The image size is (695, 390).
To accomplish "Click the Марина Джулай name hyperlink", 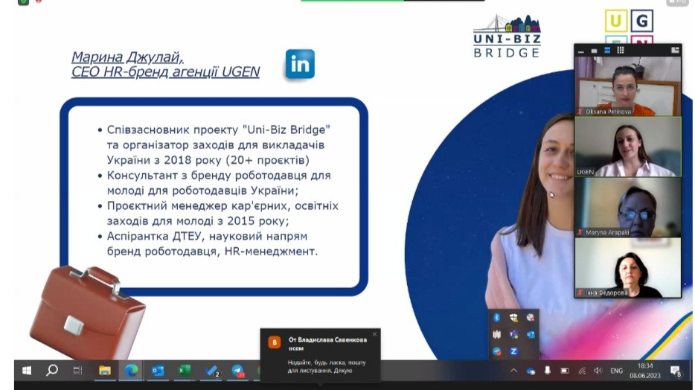I will point(128,57).
